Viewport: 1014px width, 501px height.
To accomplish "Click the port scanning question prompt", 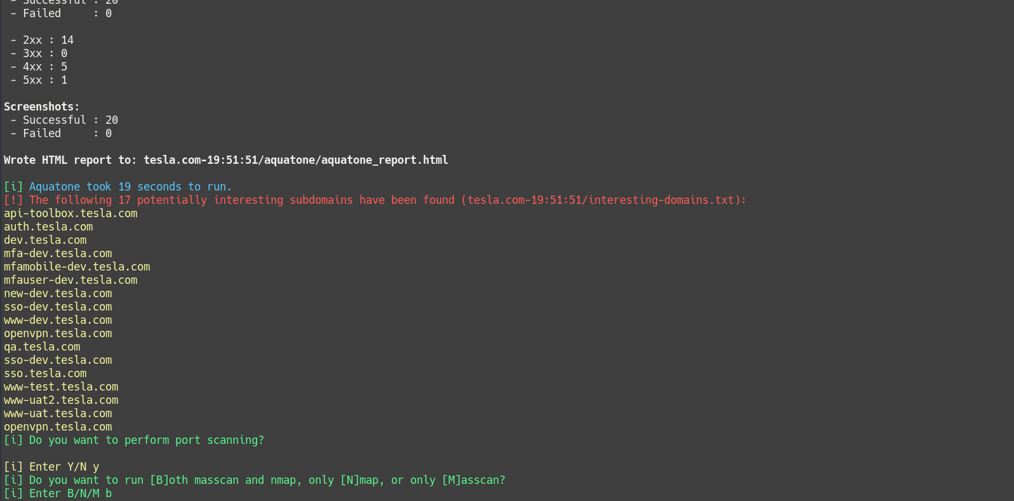I will click(134, 440).
